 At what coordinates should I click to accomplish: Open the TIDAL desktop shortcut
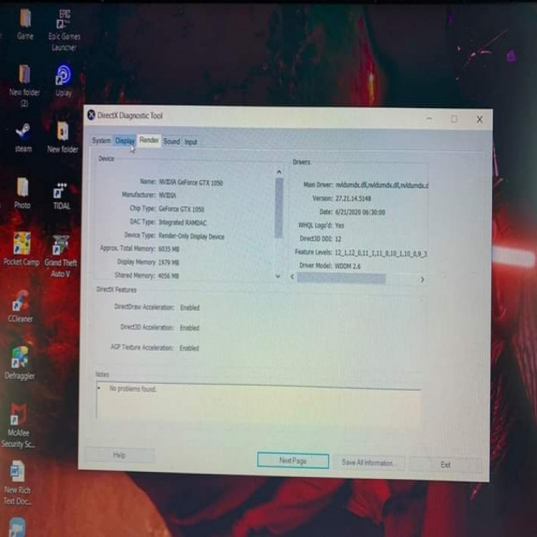click(x=61, y=191)
